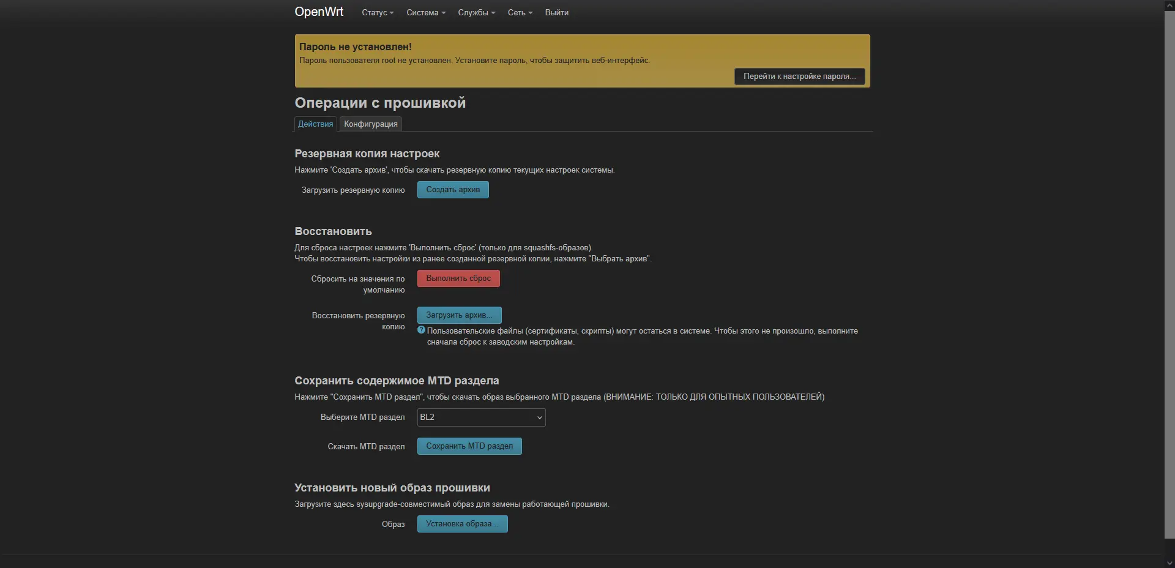
Task: Expand the Службы menu
Action: (476, 12)
